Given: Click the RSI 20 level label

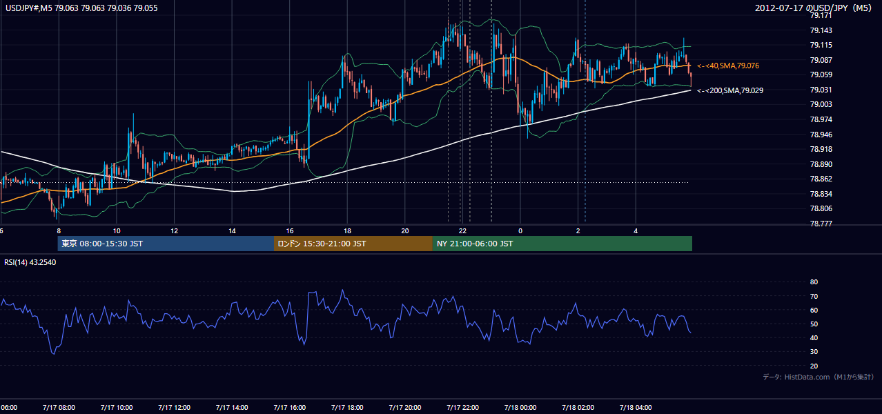Looking at the screenshot, I should pos(814,366).
